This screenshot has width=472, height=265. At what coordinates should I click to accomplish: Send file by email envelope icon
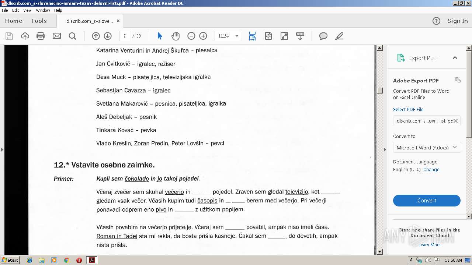[56, 36]
